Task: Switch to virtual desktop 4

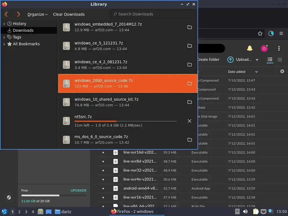Action: [x=33, y=212]
